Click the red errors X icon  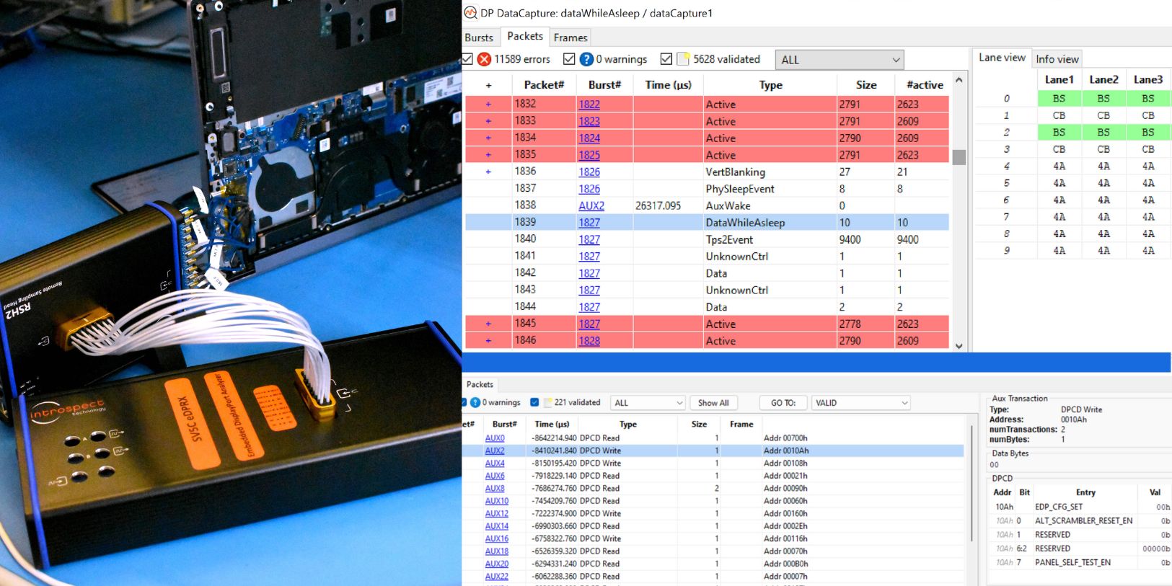485,59
